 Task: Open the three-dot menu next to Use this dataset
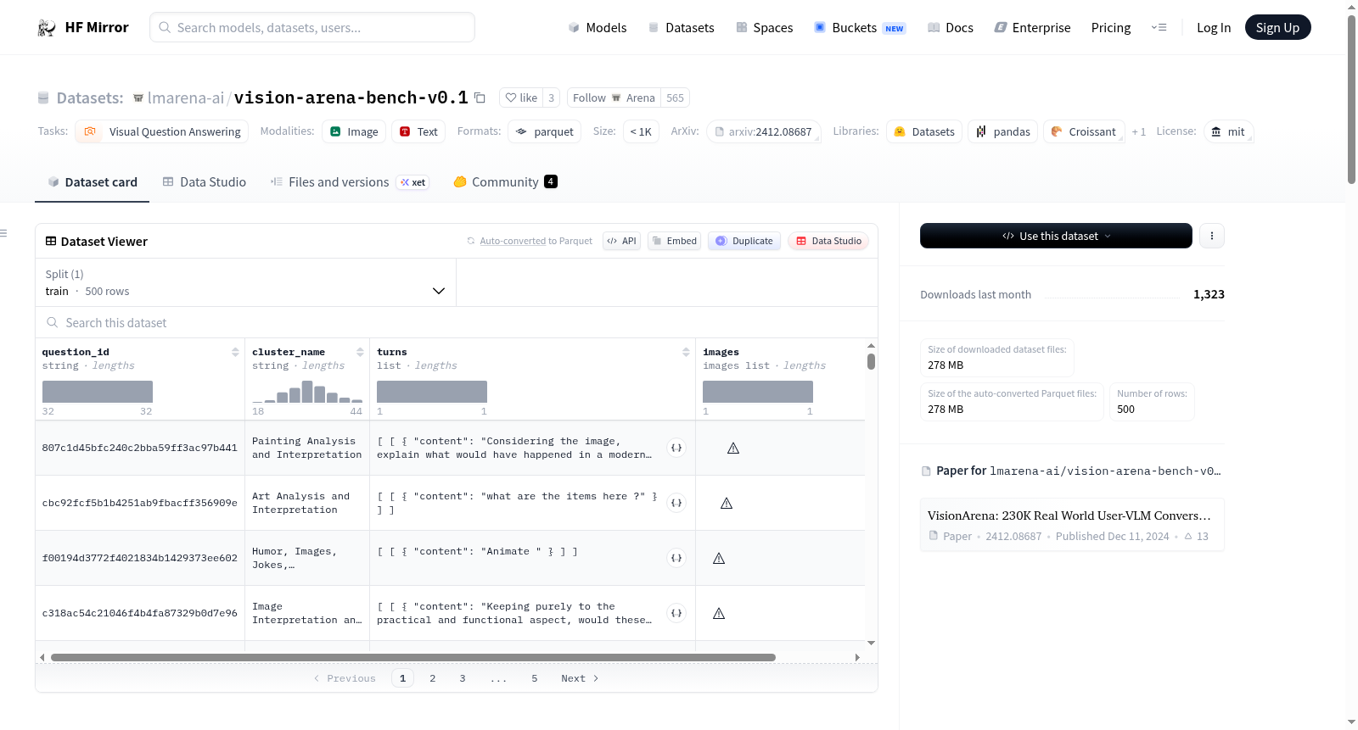tap(1211, 236)
